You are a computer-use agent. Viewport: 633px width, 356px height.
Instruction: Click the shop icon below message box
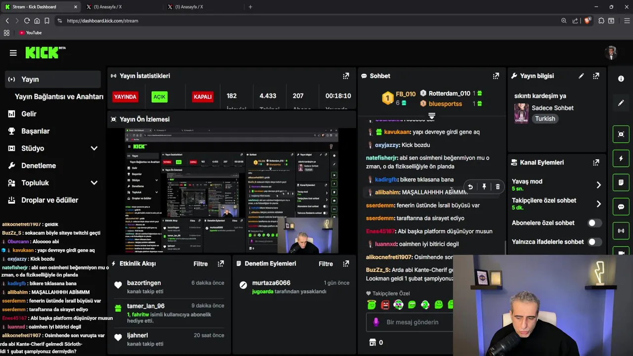(372, 342)
